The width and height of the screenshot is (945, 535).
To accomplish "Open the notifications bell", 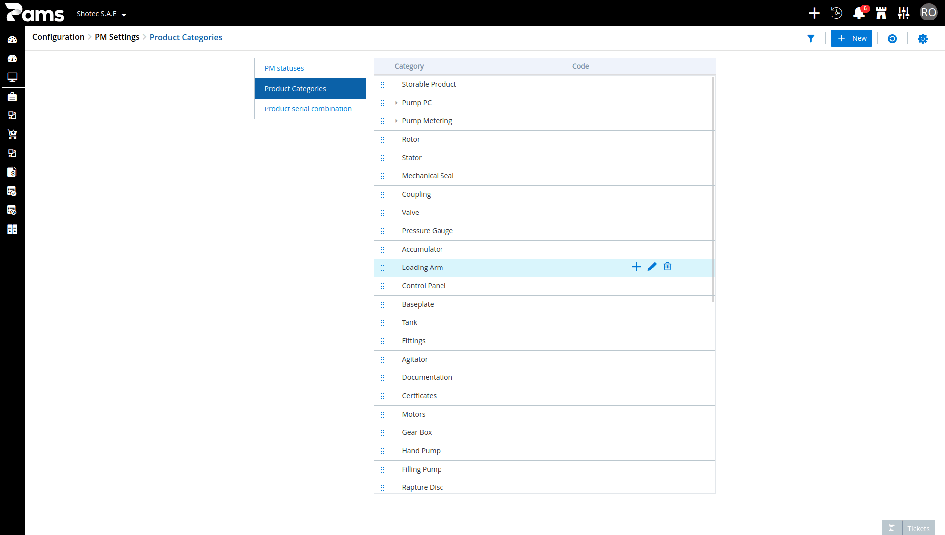I will click(x=859, y=13).
